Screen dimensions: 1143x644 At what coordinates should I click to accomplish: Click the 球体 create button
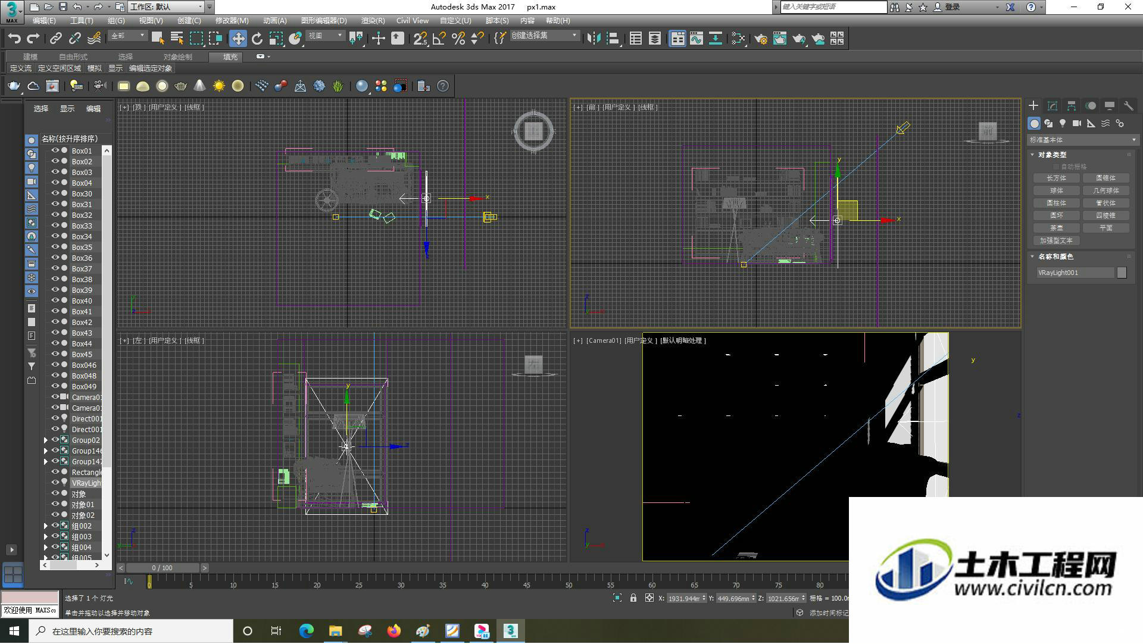pyautogui.click(x=1057, y=190)
